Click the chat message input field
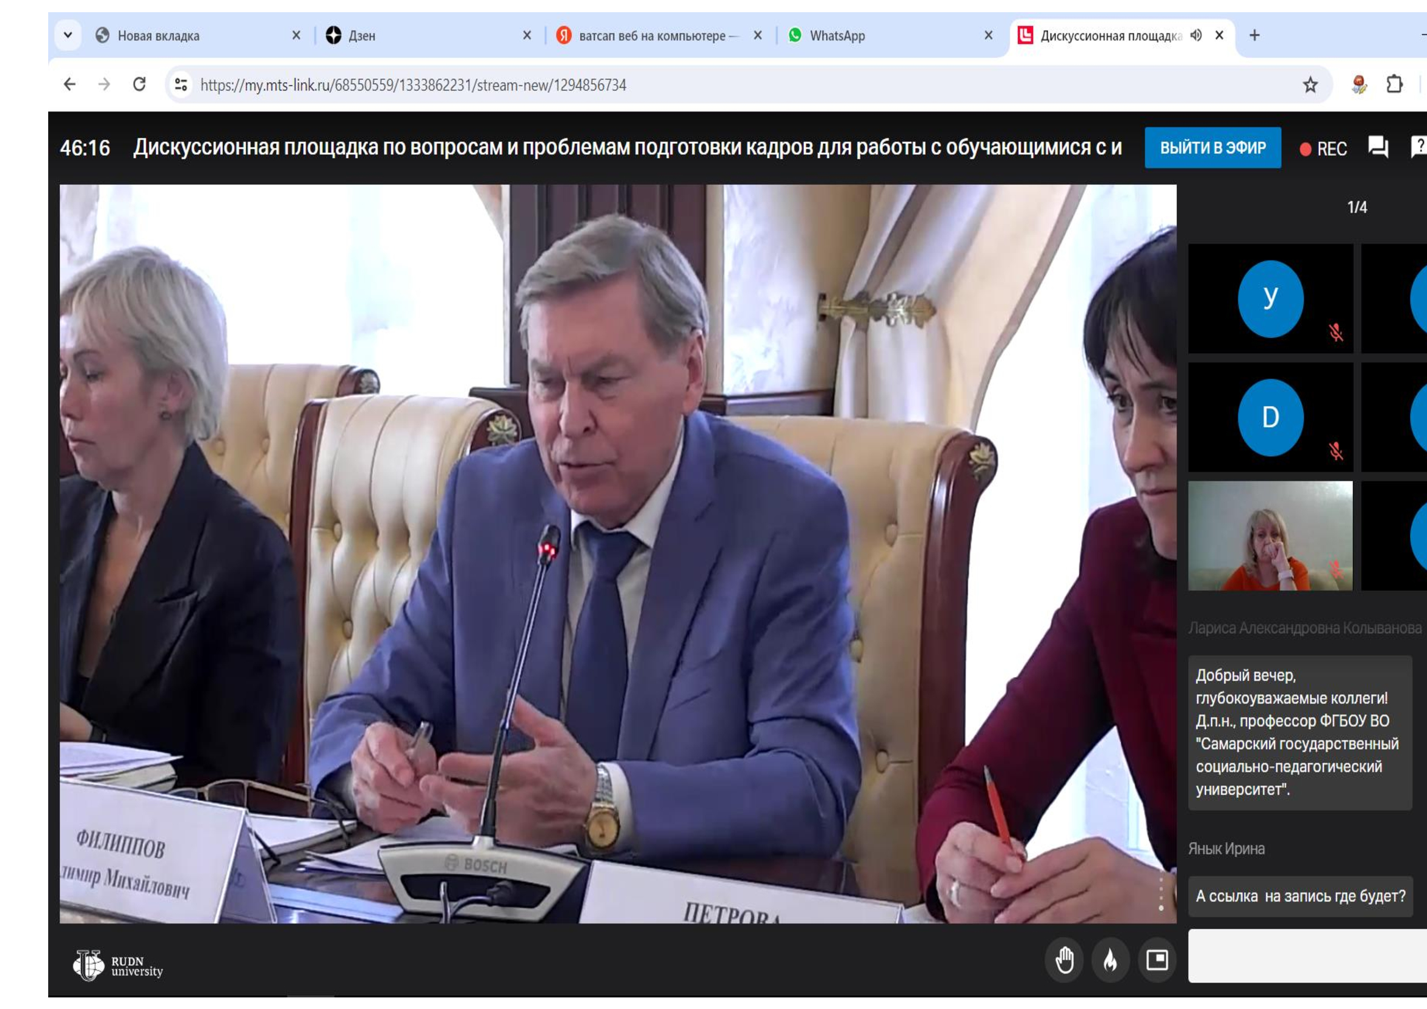Image resolution: width=1427 pixels, height=1009 pixels. pyautogui.click(x=1305, y=956)
